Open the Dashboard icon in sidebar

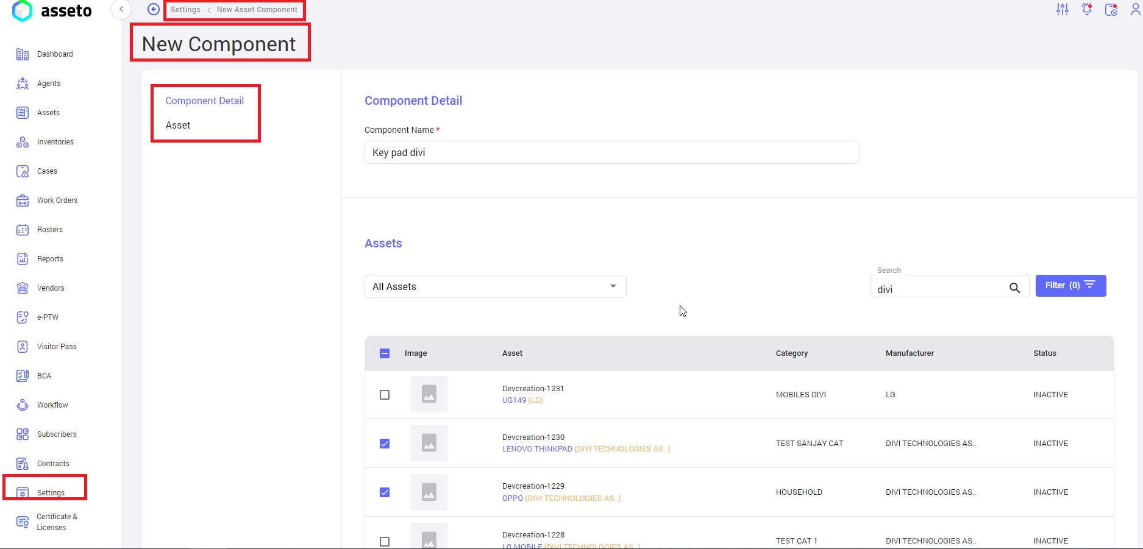[23, 54]
